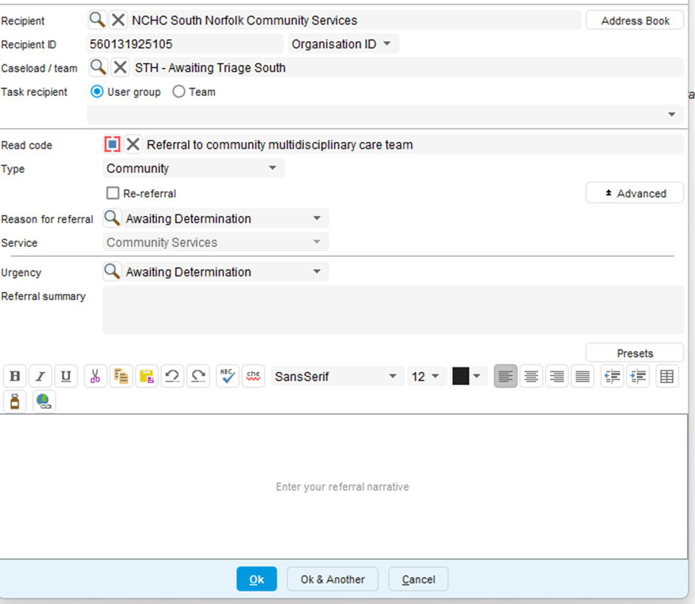Center align the narrative text

coord(531,376)
